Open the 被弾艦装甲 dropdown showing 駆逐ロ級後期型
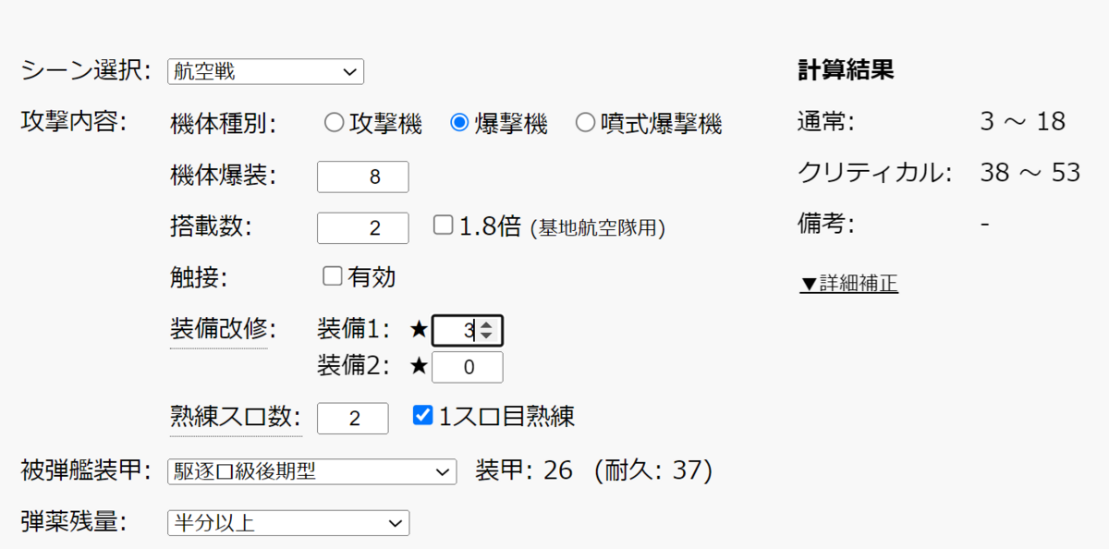This screenshot has width=1109, height=549. click(x=311, y=471)
